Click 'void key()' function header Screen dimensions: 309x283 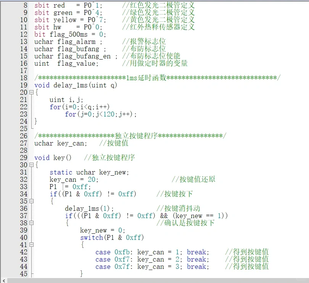coord(53,158)
